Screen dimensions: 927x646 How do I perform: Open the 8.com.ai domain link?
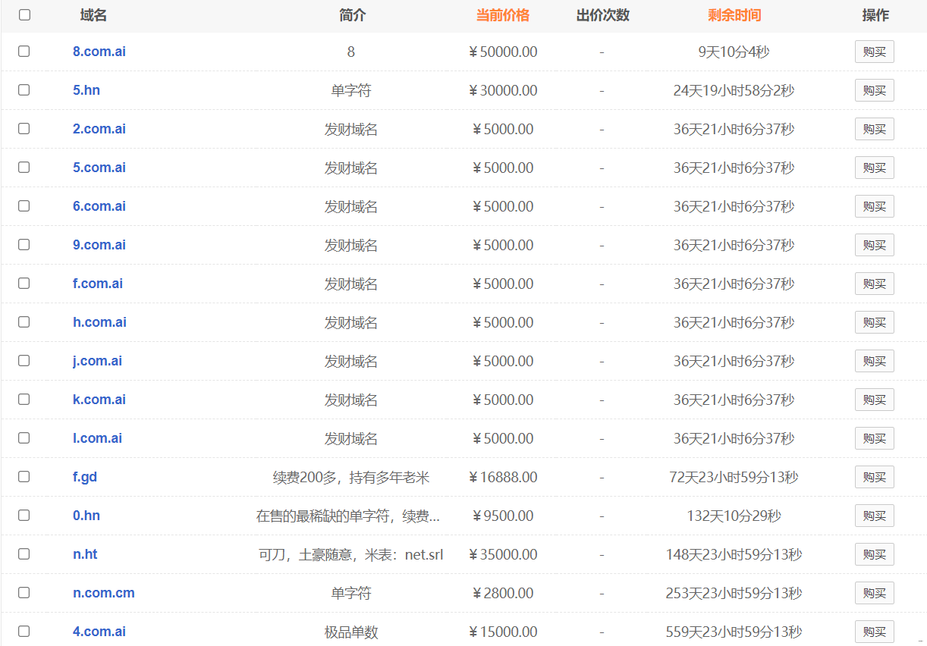tap(99, 52)
